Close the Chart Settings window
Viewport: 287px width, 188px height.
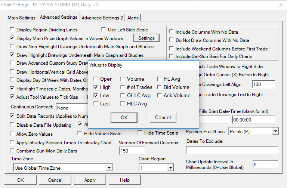click(x=281, y=5)
